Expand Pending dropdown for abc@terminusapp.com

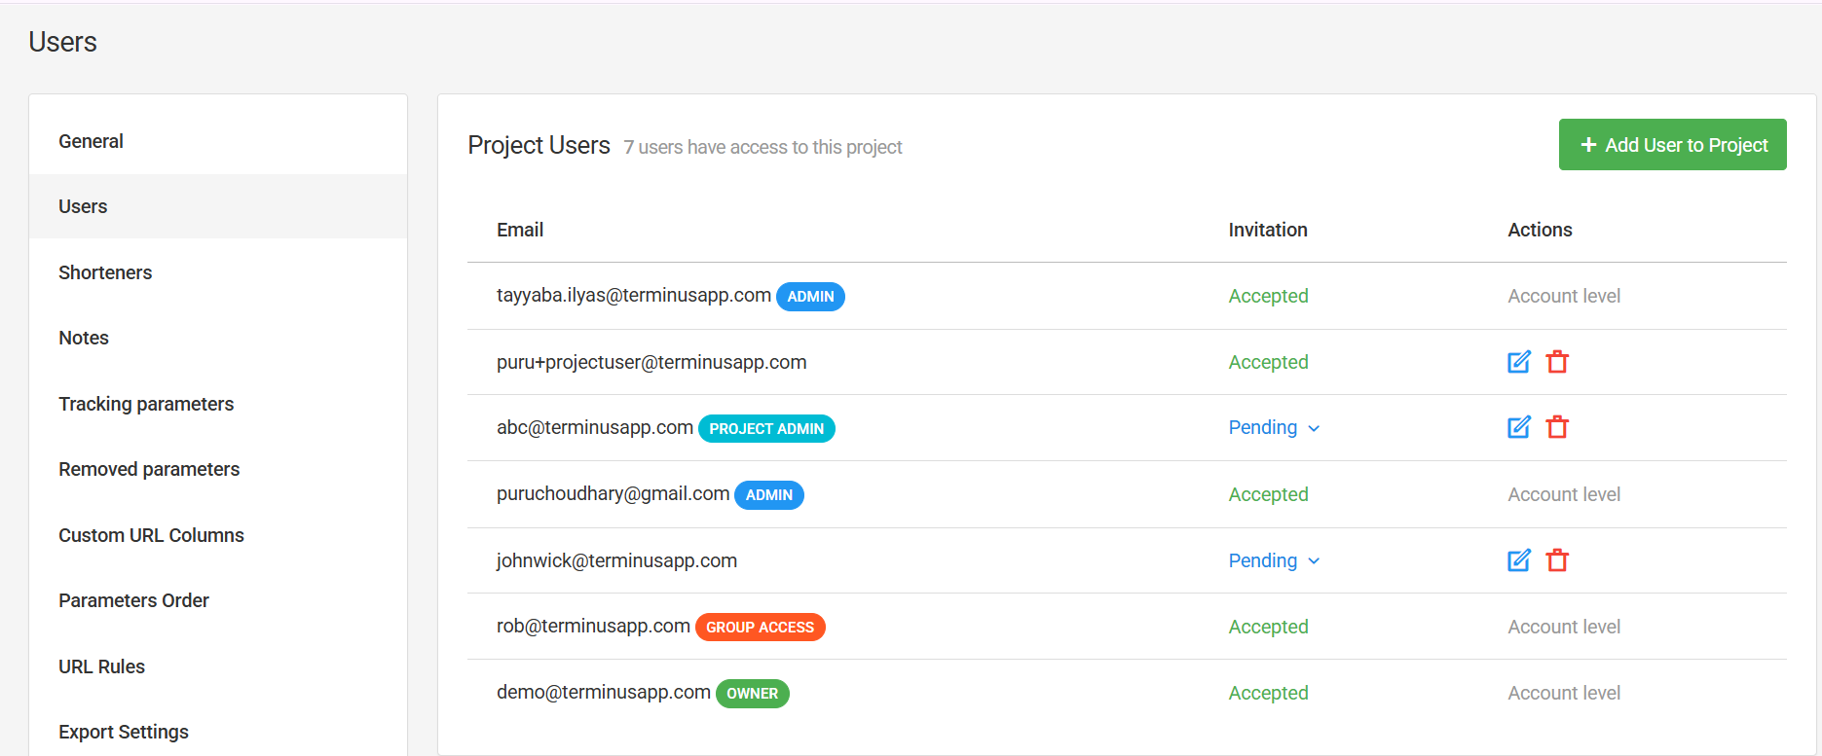click(x=1274, y=428)
